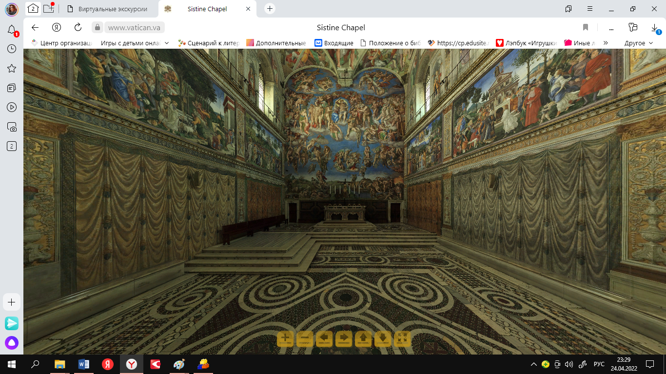Viewport: 666px width, 374px height.
Task: Switch to the Виртуальные экскурсии tab
Action: 107,9
